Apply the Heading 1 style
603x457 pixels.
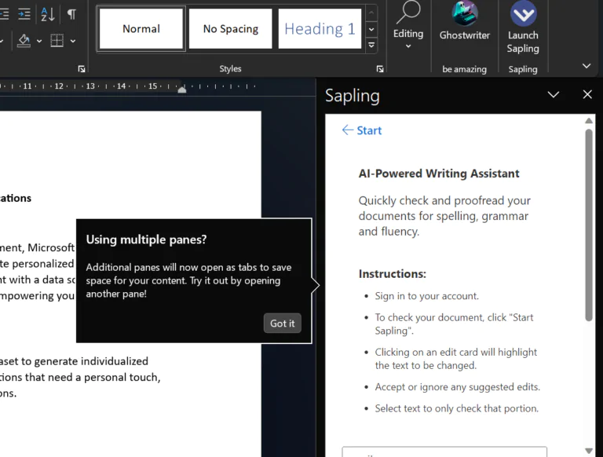320,29
